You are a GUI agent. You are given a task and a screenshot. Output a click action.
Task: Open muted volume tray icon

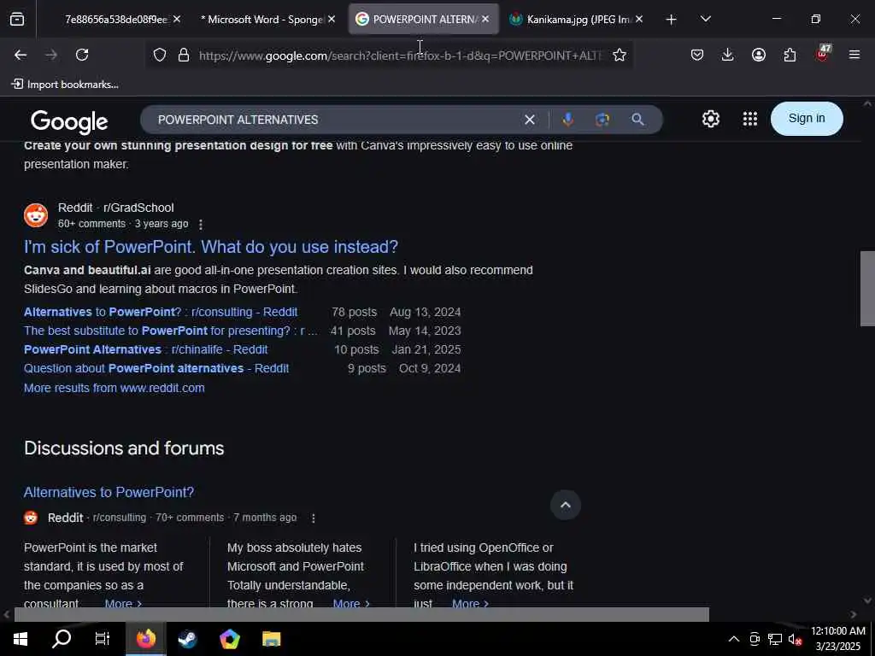tap(796, 639)
